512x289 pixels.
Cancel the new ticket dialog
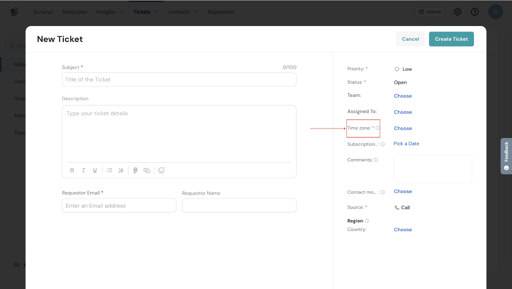click(x=410, y=39)
